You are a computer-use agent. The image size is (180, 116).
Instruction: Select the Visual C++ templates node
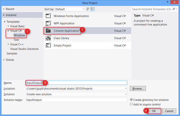pos(17,44)
